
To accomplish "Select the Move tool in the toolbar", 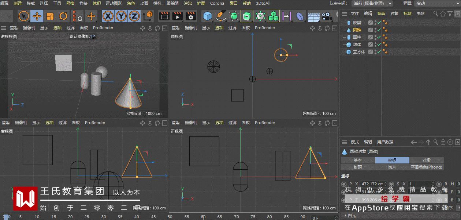I will coord(37,16).
